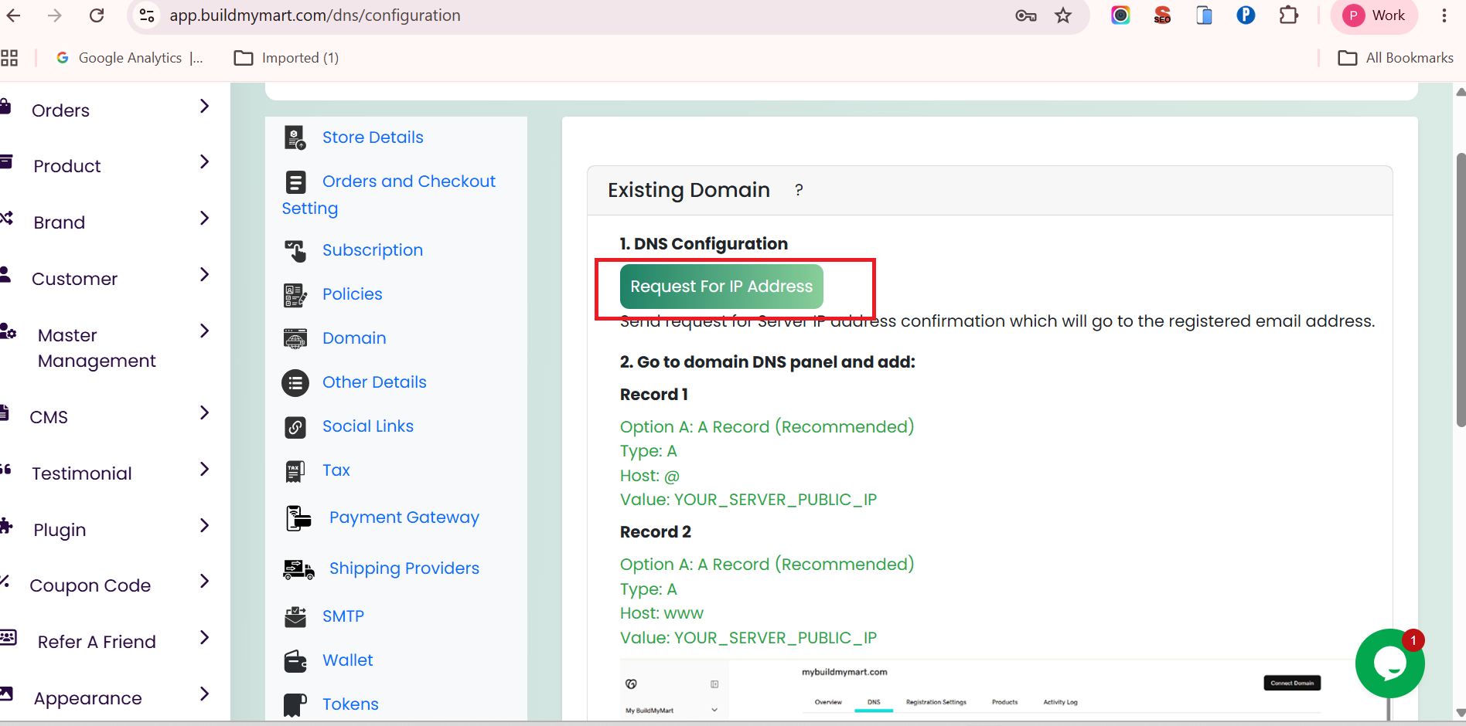
Task: Open the Chrome three-dot menu
Action: pos(1444,15)
